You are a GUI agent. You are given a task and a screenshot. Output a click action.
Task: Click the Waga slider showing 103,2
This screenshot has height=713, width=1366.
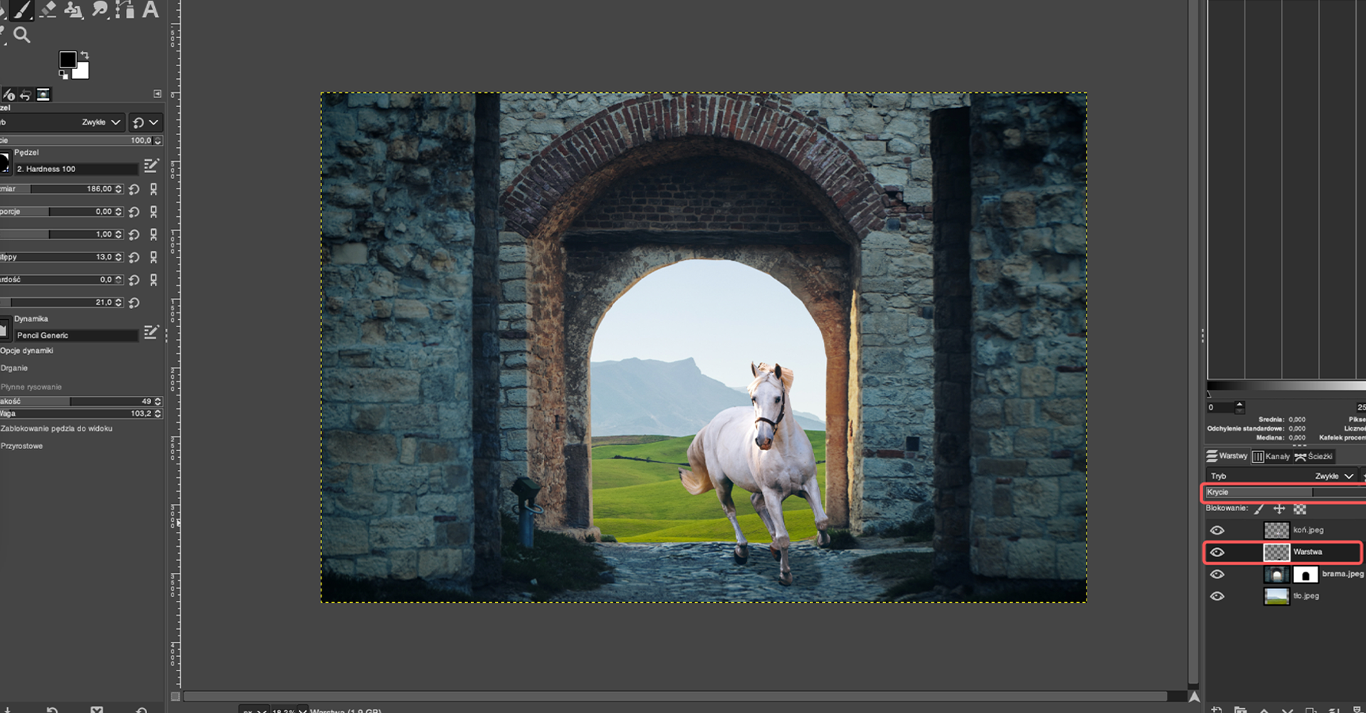[81, 414]
